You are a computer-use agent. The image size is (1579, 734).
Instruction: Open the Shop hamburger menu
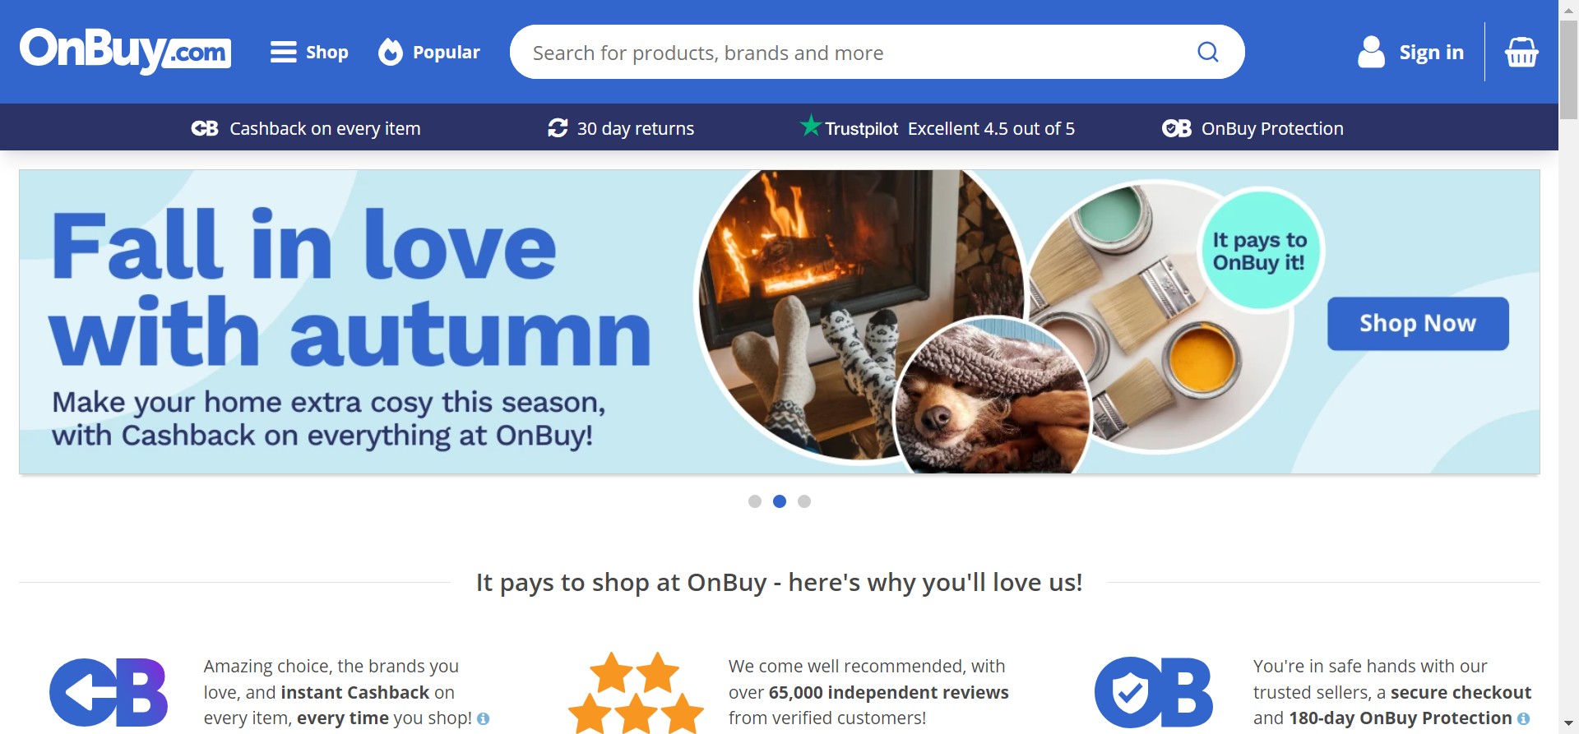click(309, 52)
